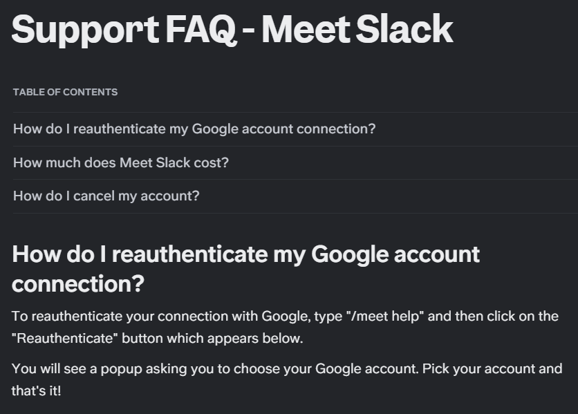
Task: Jump to "How much does Meet Slack cost?"
Action: tap(121, 163)
